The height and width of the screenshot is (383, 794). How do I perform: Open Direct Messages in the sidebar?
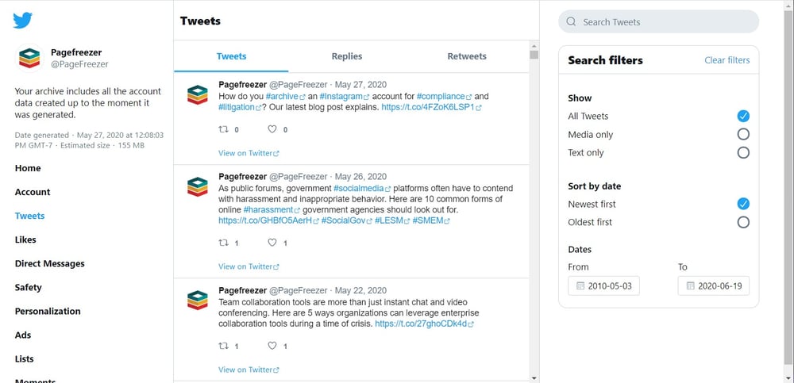coord(49,263)
